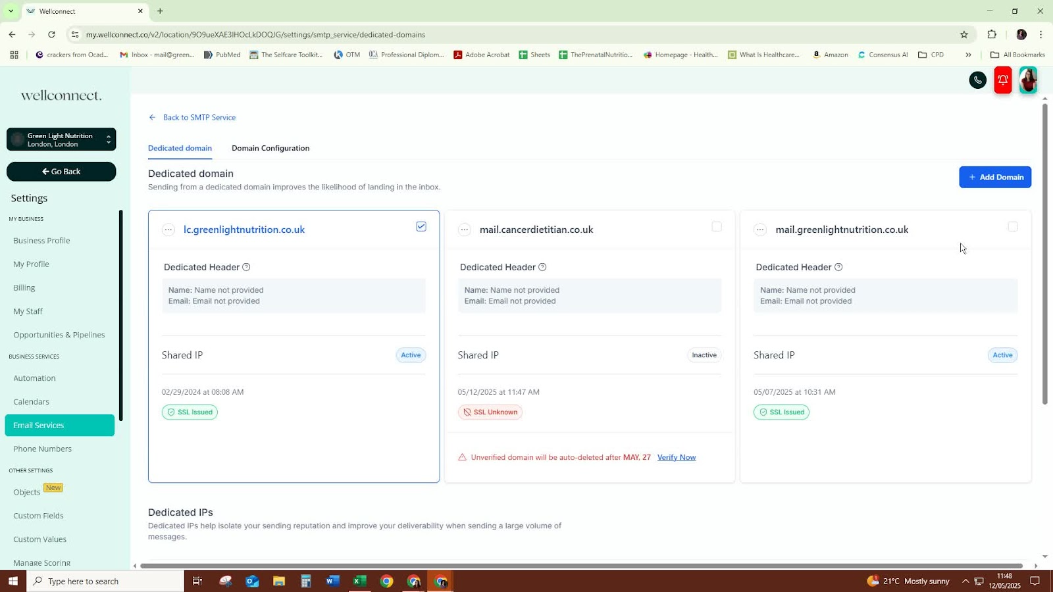
Task: Open a new browser tab
Action: tap(160, 11)
